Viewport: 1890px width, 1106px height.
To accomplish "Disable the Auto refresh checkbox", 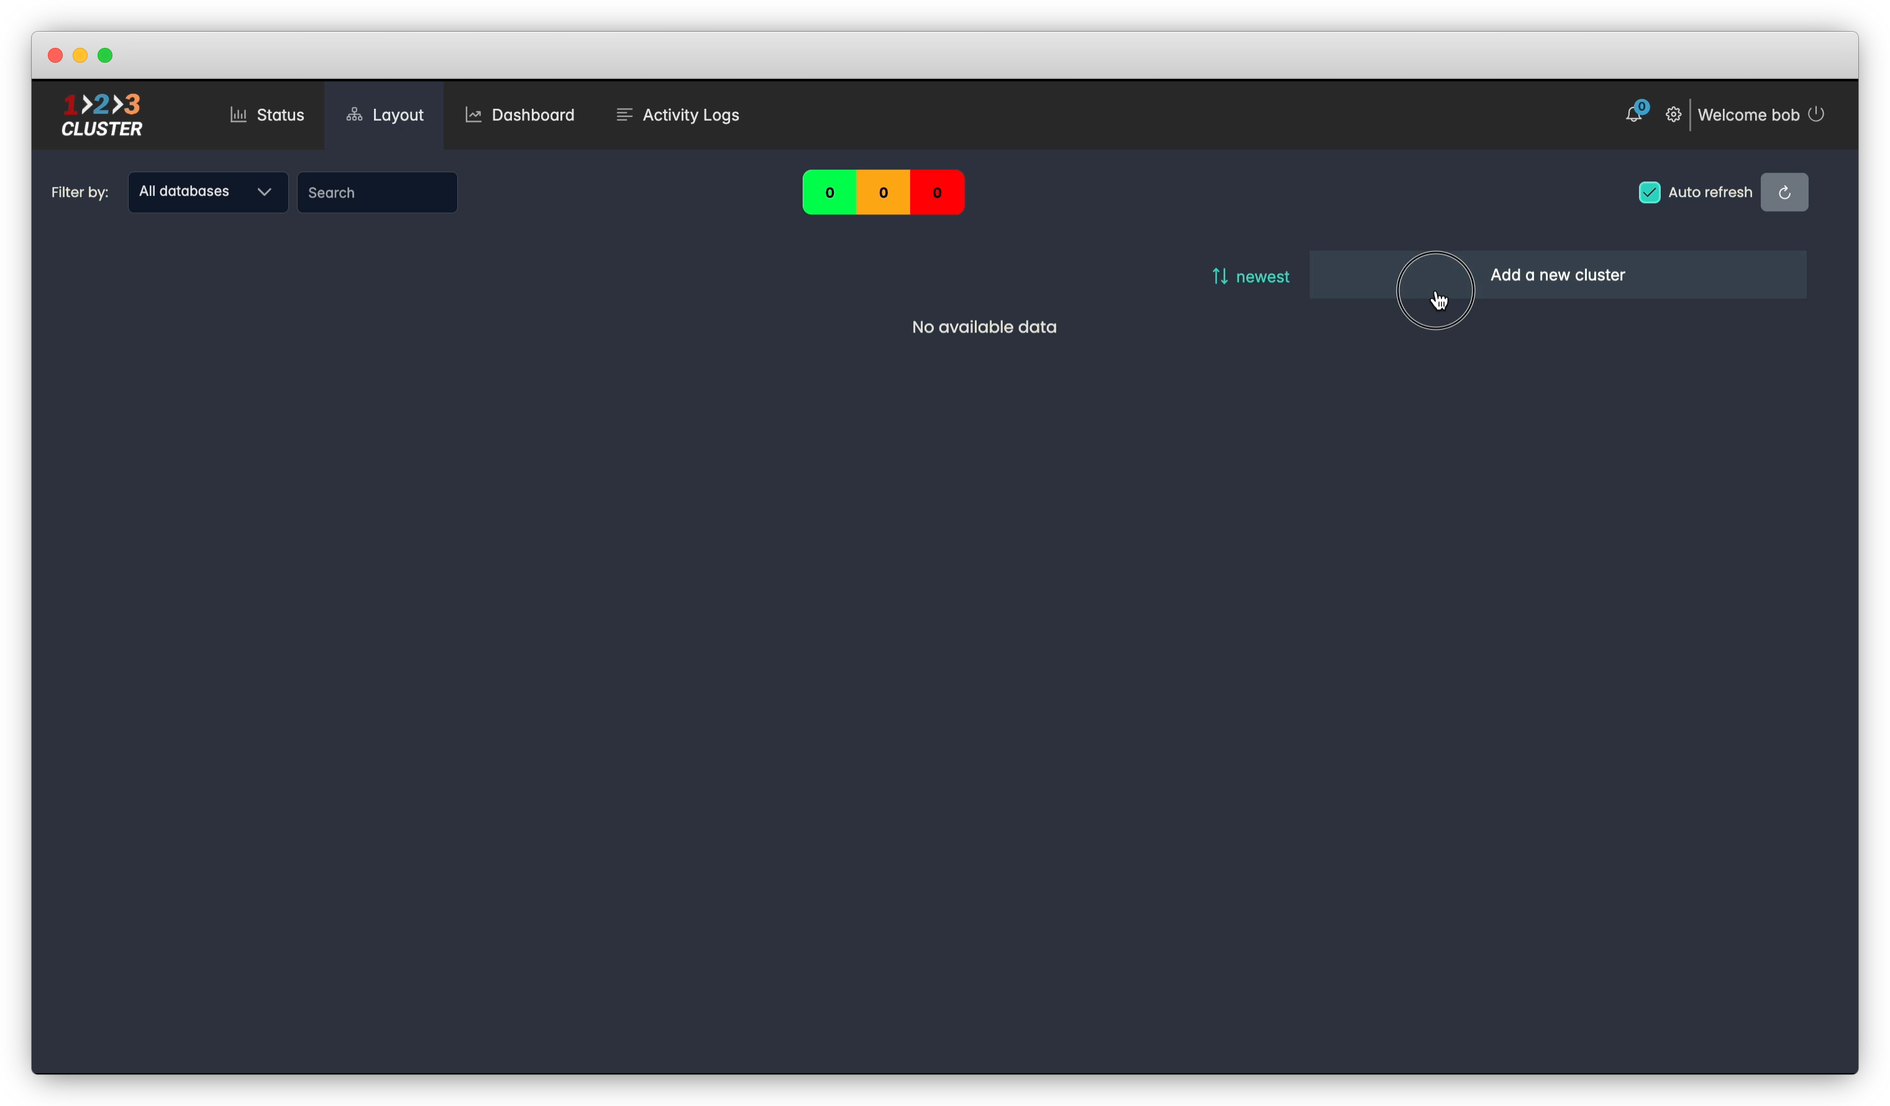I will point(1650,193).
